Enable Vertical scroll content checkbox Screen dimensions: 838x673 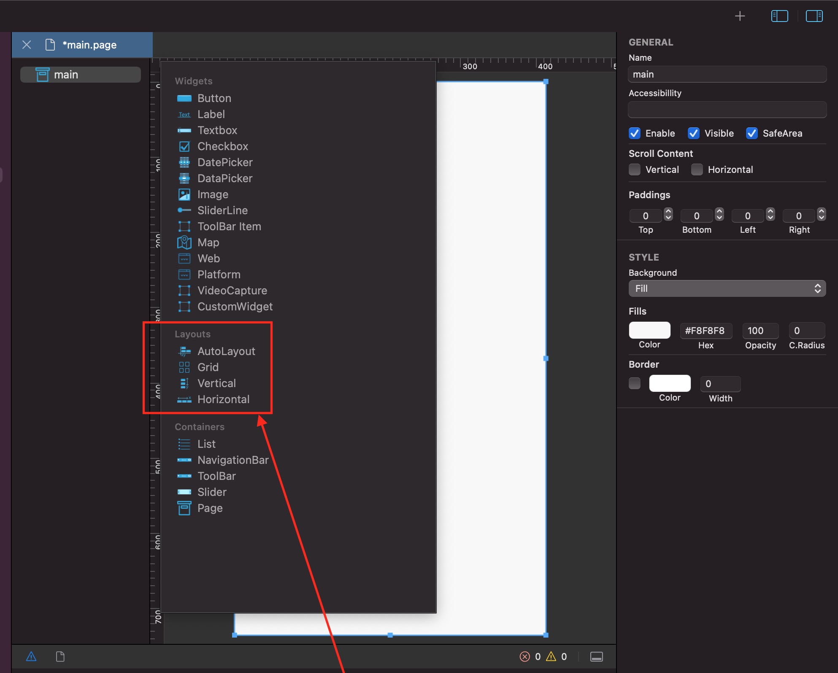(635, 170)
